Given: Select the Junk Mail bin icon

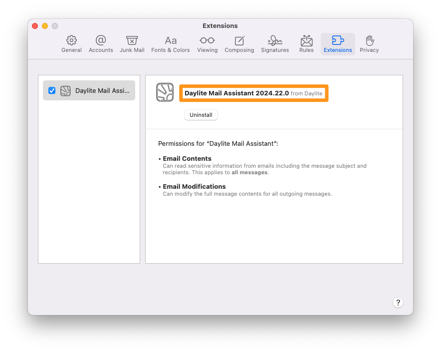Looking at the screenshot, I should [x=132, y=40].
